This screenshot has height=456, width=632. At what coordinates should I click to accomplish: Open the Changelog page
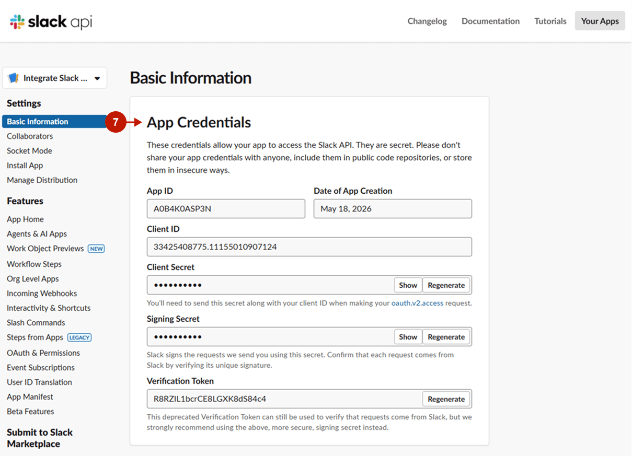[427, 21]
